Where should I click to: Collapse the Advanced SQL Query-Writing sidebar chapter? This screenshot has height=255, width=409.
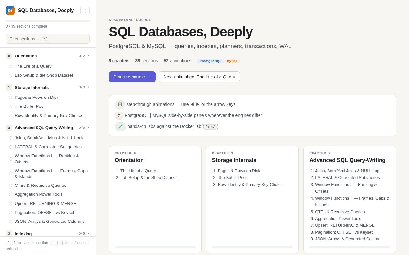48,128
